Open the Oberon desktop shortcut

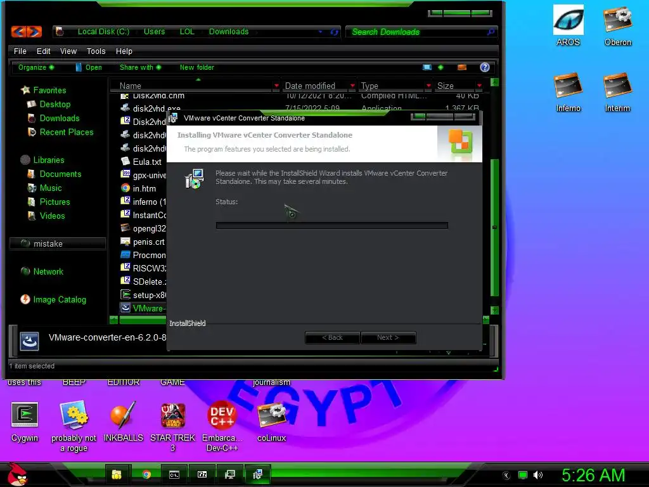point(617,25)
